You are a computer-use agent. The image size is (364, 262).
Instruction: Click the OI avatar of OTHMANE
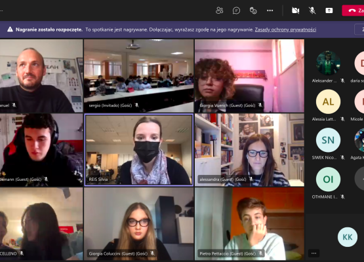328,179
